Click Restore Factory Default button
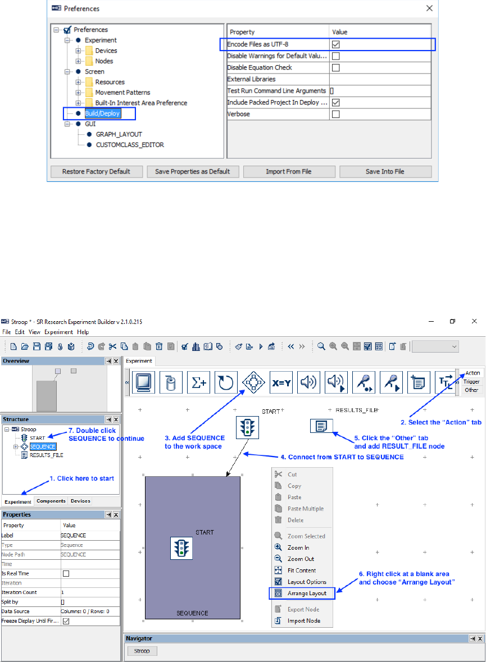Screen dimensions: 486x662 (x=96, y=172)
